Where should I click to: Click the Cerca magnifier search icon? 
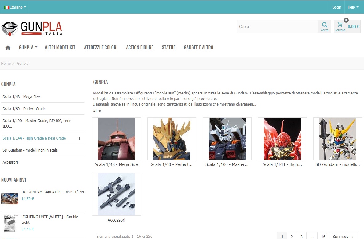tap(324, 25)
